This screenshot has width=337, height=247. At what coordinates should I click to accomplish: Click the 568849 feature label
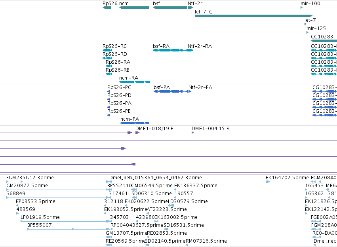click(16, 194)
